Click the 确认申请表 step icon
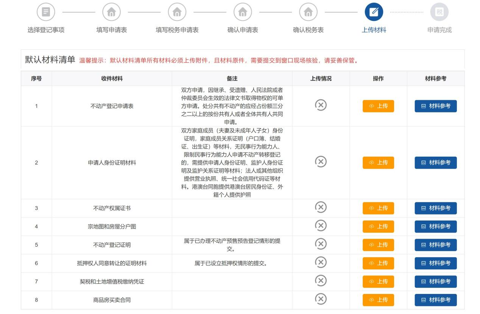Viewport: 480px width, 314px height. [243, 12]
